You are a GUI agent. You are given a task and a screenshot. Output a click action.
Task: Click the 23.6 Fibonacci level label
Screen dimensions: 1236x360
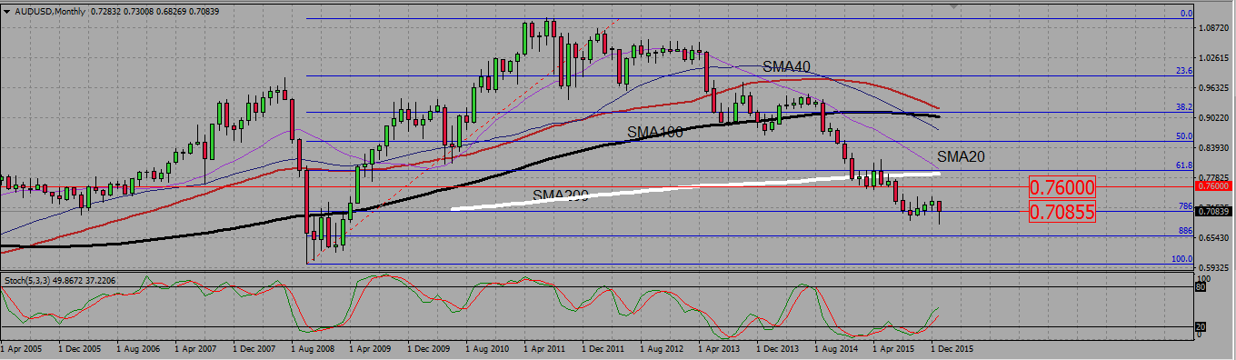[1184, 70]
